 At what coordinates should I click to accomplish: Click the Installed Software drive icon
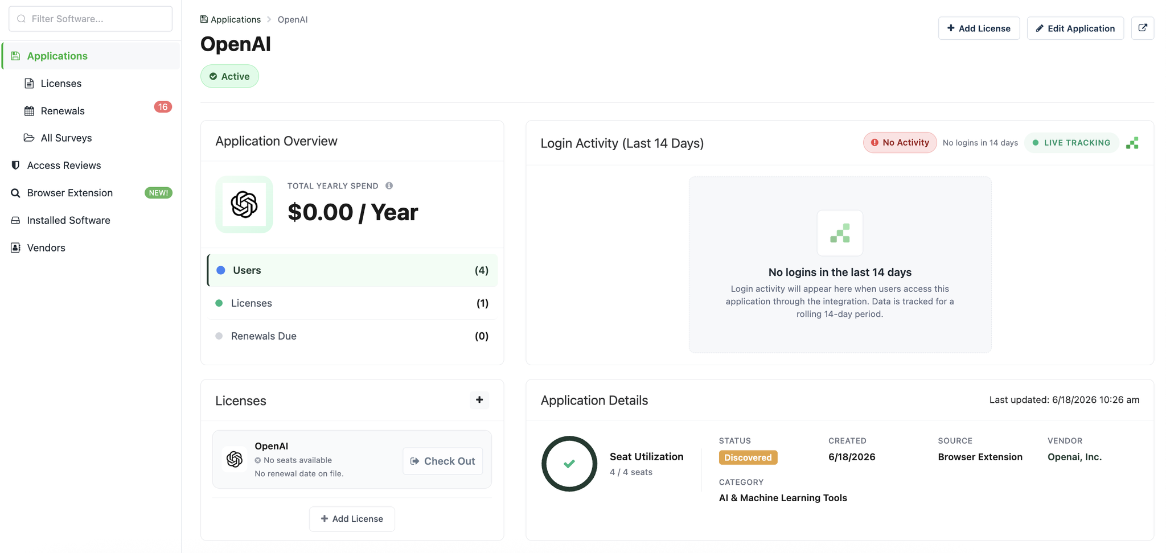pos(15,220)
